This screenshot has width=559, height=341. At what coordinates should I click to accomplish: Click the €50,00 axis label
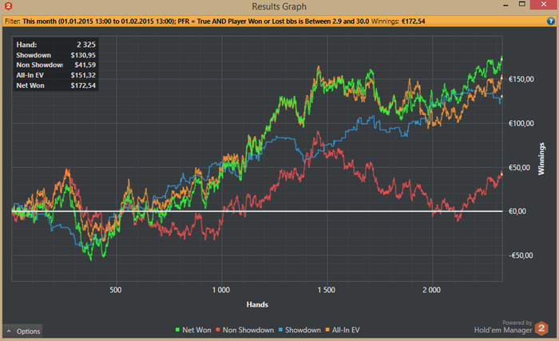[519, 168]
